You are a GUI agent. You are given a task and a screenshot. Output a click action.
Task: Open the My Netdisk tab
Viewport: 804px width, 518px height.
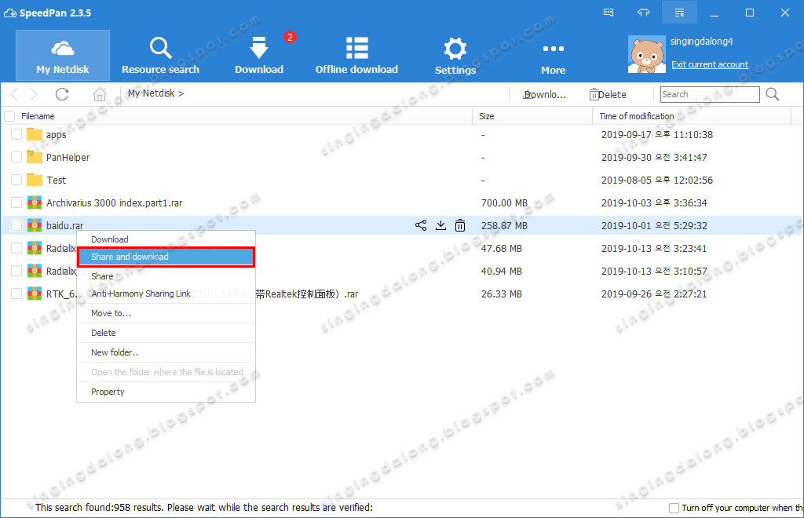click(x=63, y=56)
